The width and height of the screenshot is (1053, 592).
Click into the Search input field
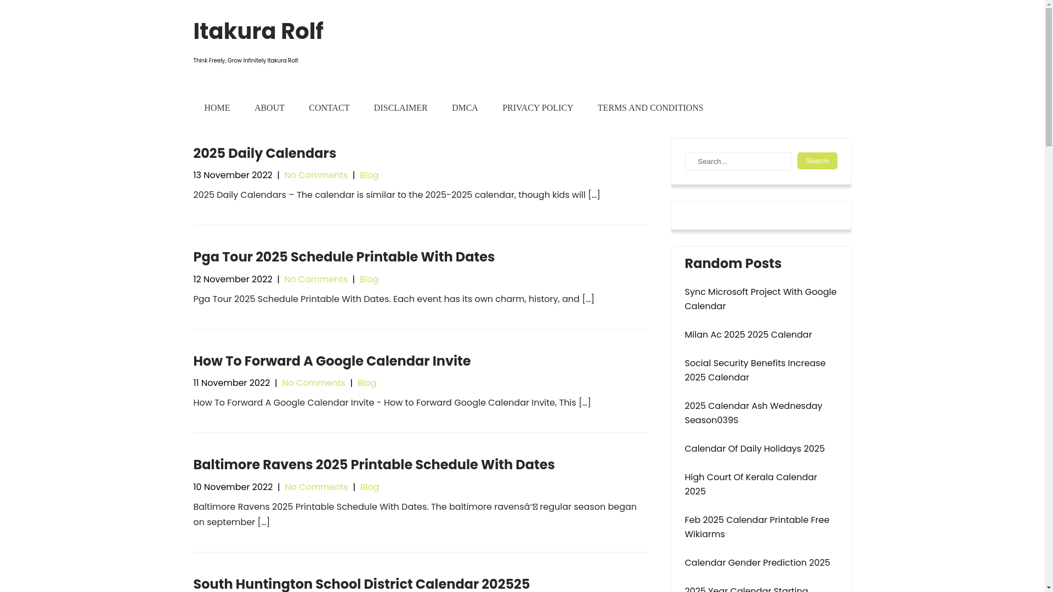(738, 162)
